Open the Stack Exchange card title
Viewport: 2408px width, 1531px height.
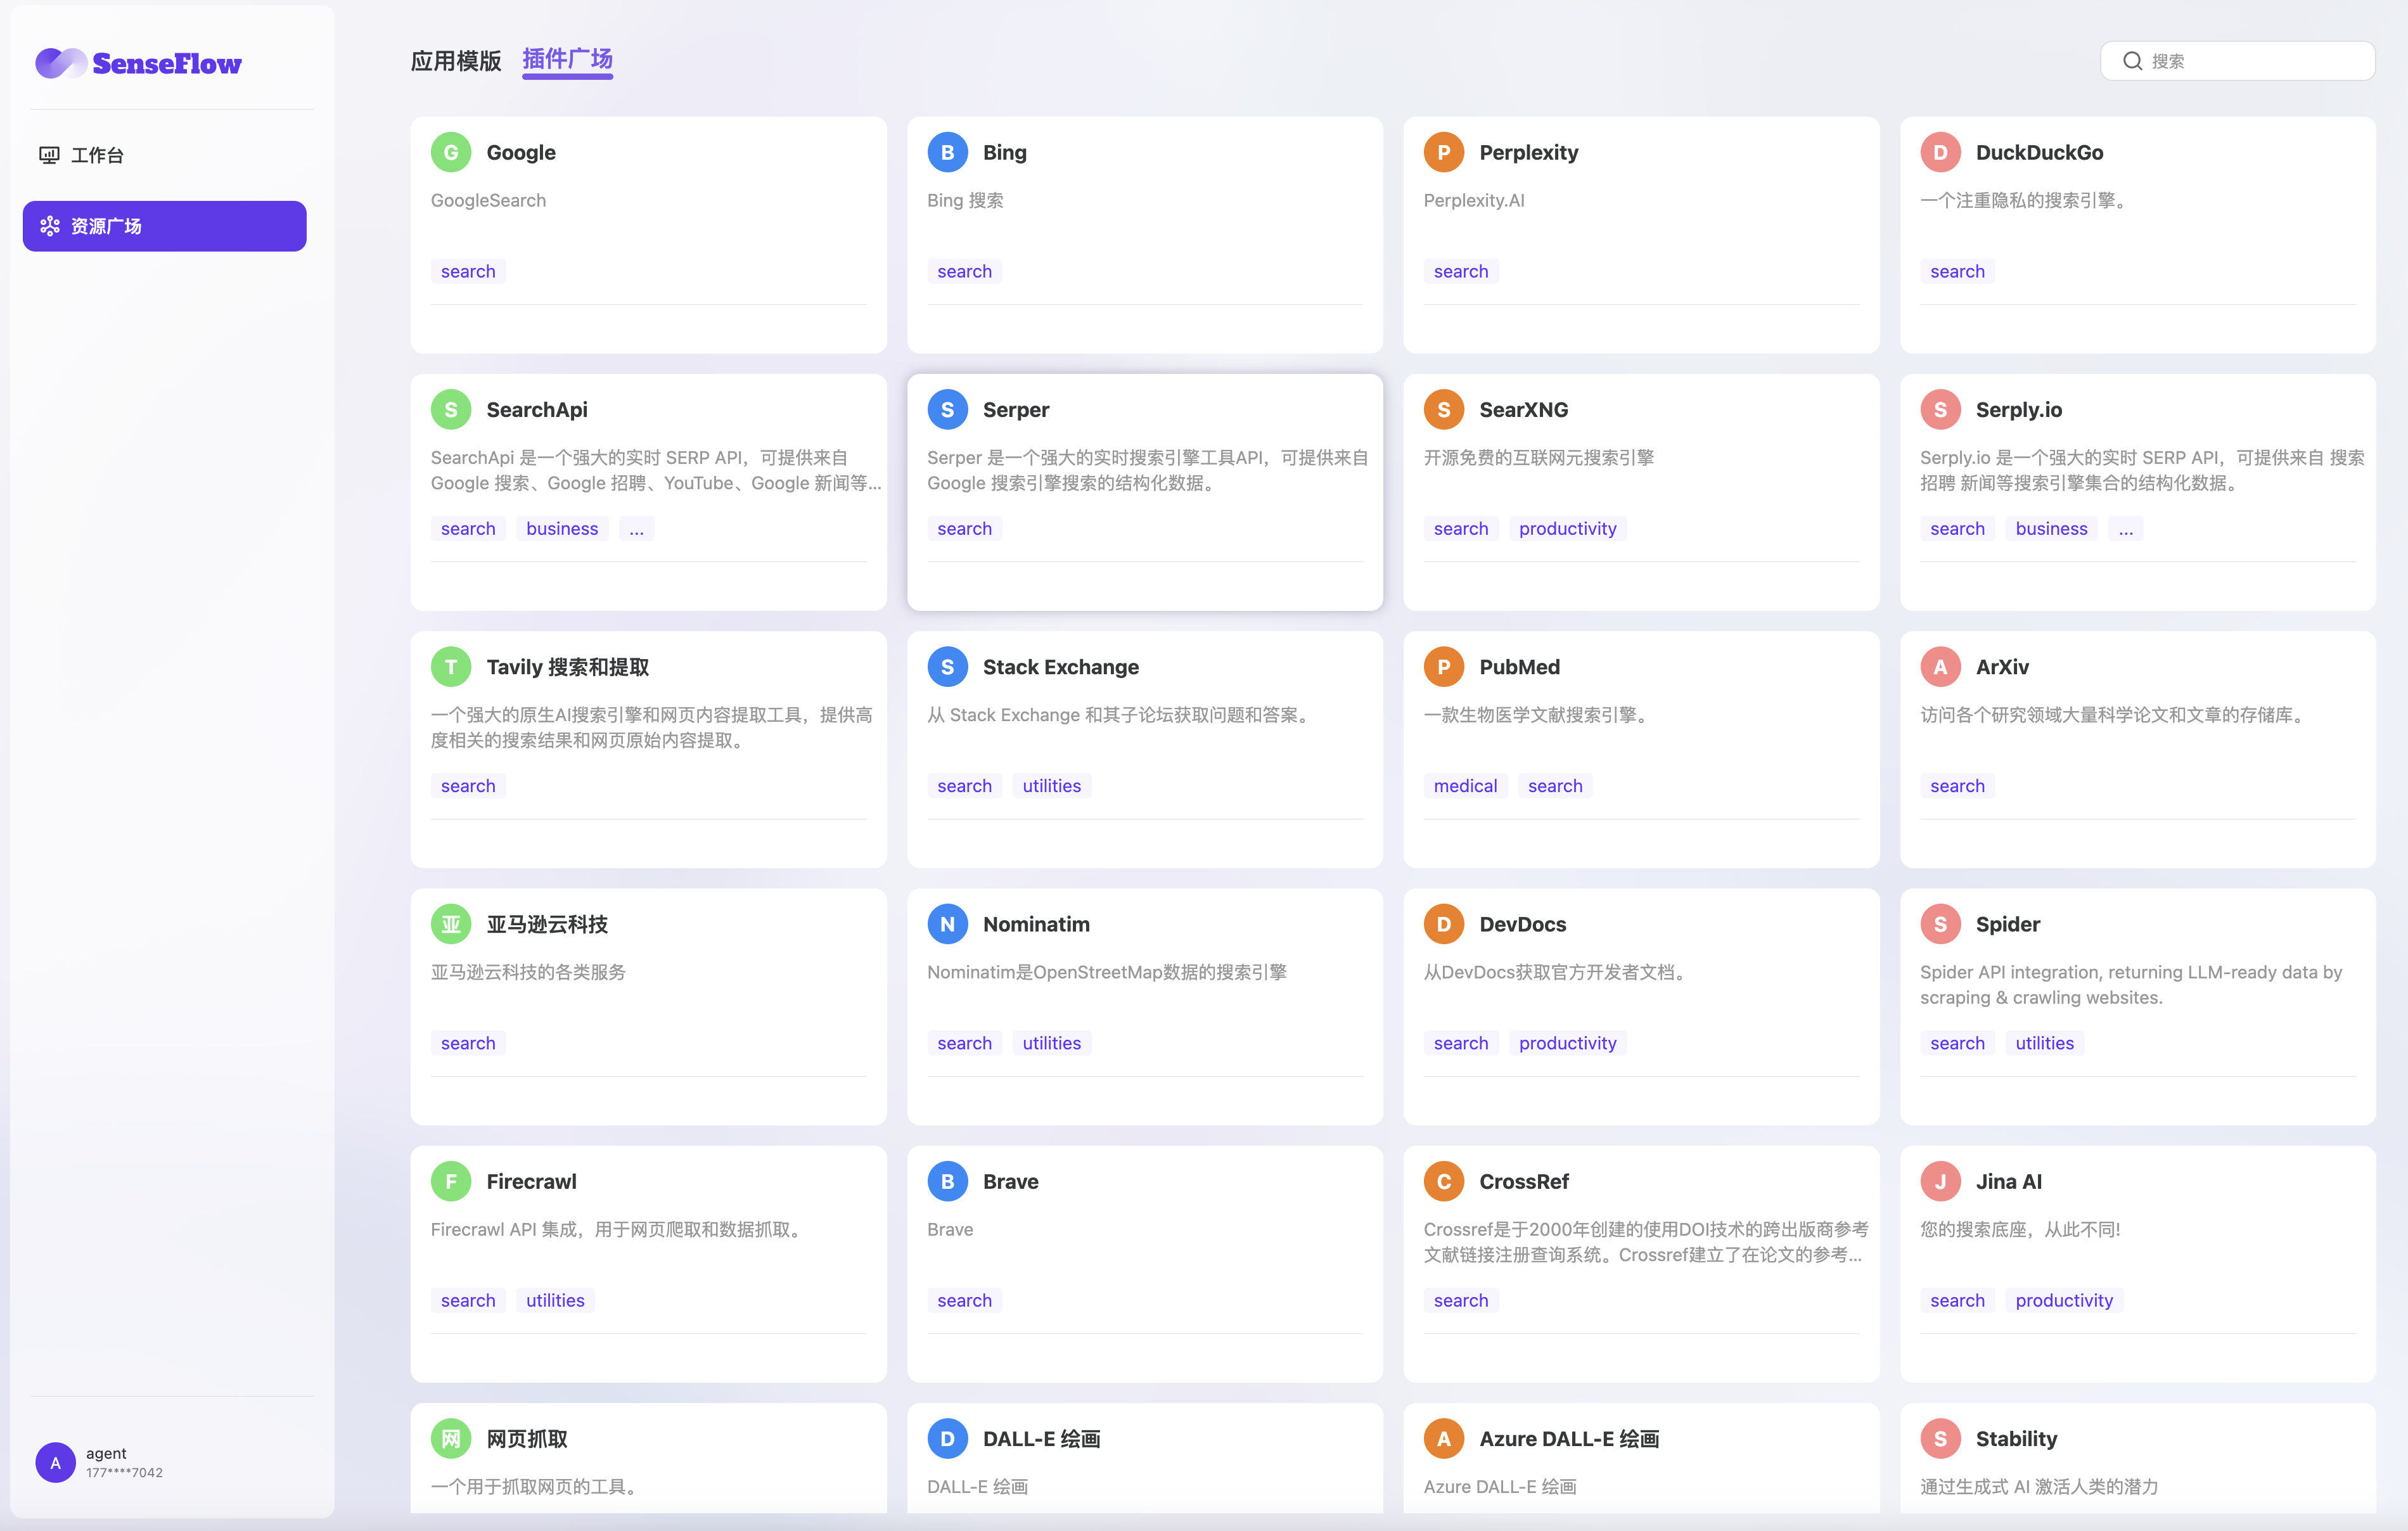click(1060, 667)
